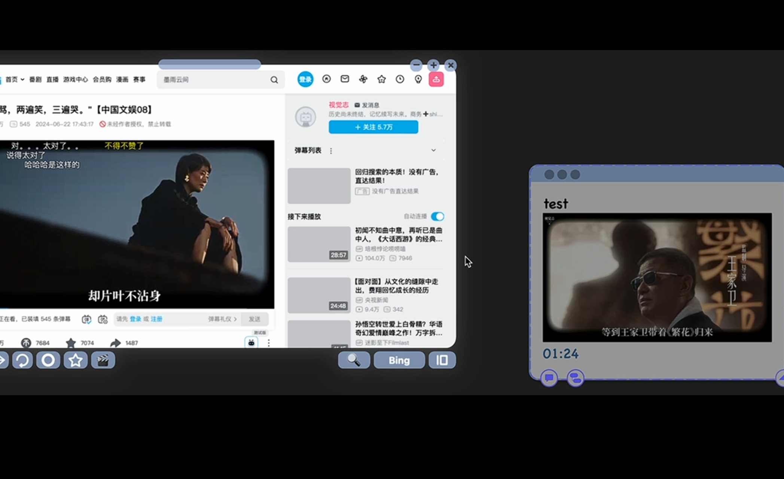This screenshot has height=479, width=784.
Task: Click the 注册 link in the danmaku box
Action: pyautogui.click(x=156, y=319)
